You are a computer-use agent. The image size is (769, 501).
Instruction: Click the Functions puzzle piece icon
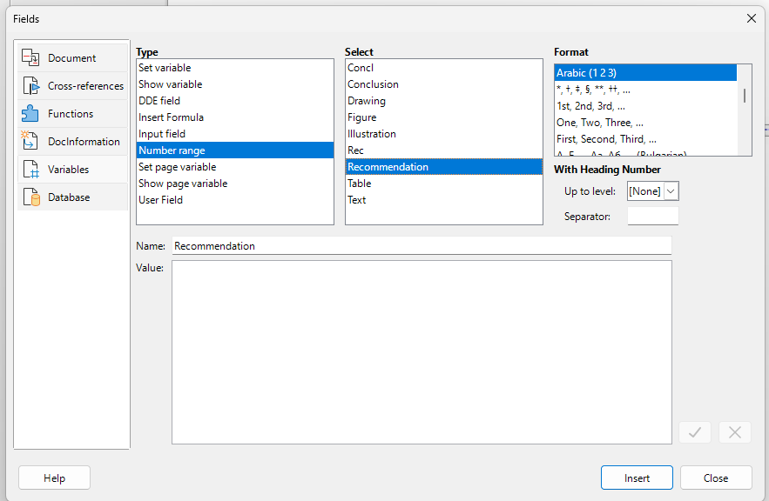[x=30, y=114]
